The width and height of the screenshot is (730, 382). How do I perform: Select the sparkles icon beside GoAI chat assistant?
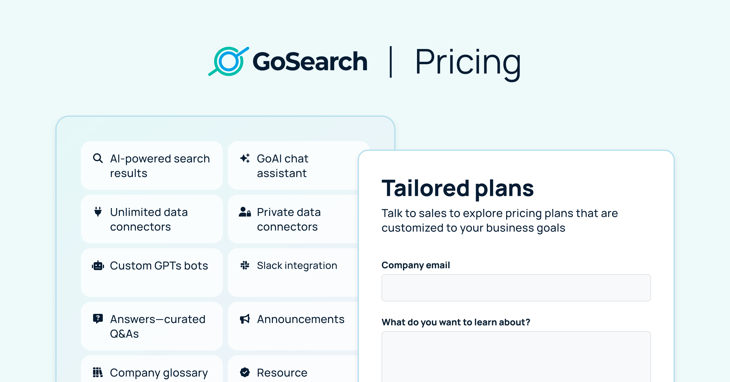point(245,158)
